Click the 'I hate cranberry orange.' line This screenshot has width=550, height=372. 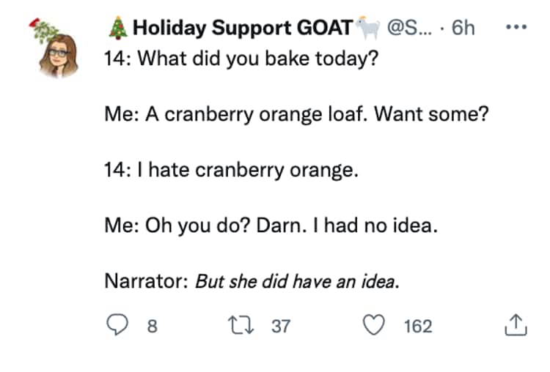(232, 170)
